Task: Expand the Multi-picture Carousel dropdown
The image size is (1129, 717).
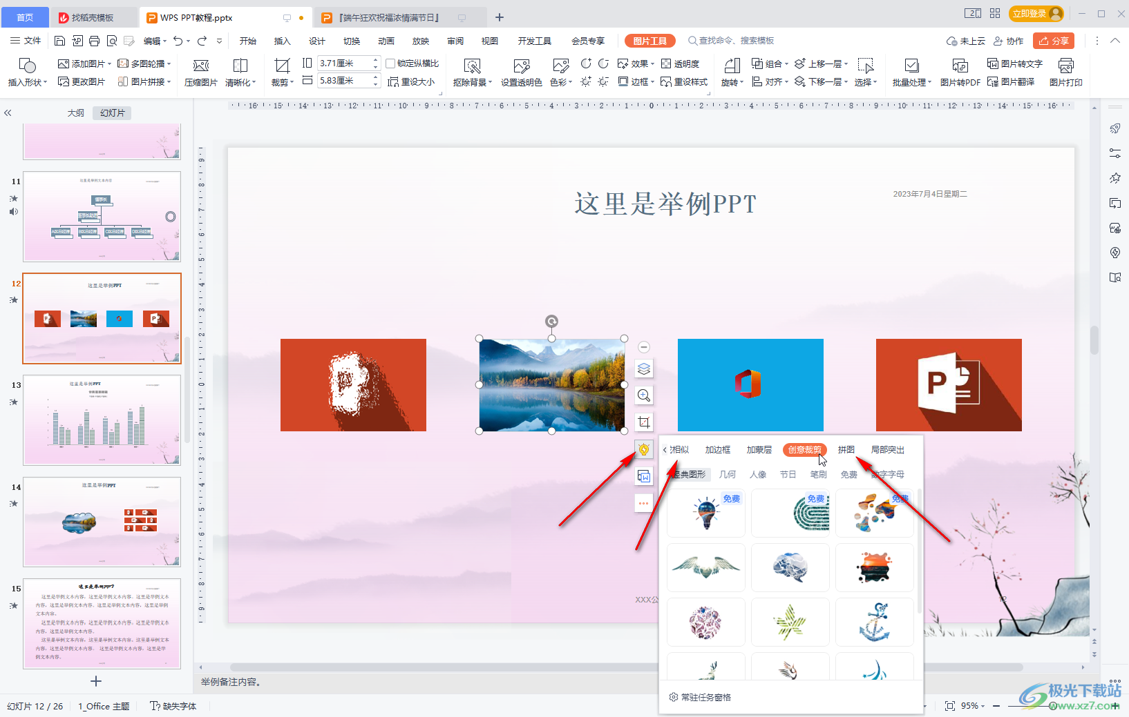Action: [169, 63]
